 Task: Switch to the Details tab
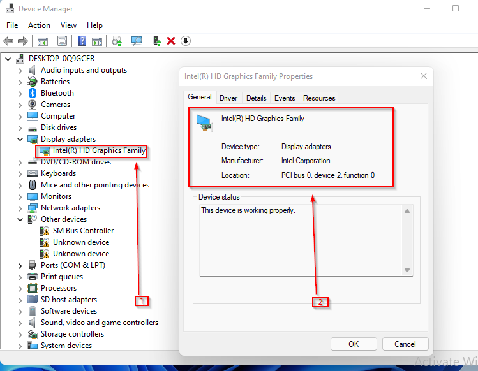(256, 98)
